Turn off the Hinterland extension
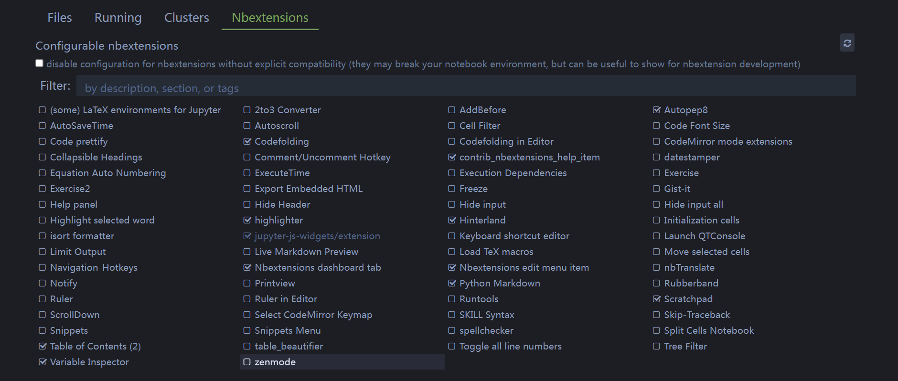The image size is (898, 381). tap(452, 221)
